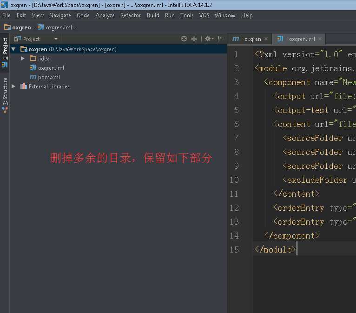Open the Navigate menu
356x313 pixels.
[60, 15]
